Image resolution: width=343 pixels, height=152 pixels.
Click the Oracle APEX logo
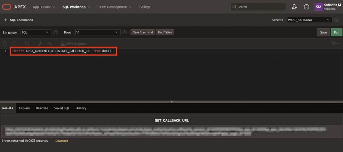point(14,7)
